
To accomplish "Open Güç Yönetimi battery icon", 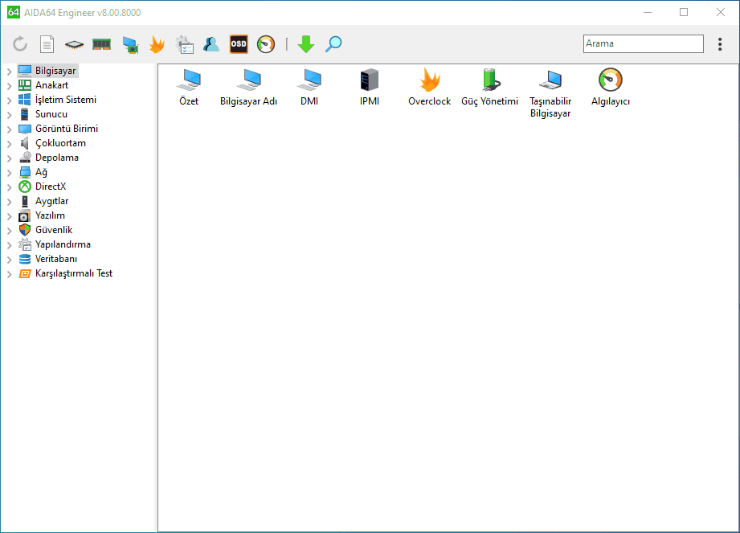I will point(489,80).
